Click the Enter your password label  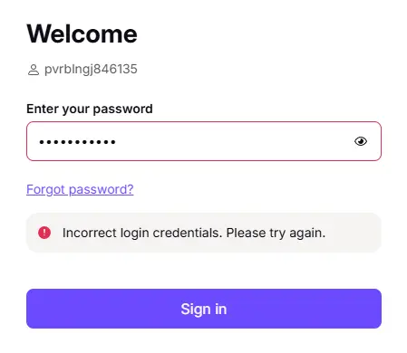tap(90, 109)
